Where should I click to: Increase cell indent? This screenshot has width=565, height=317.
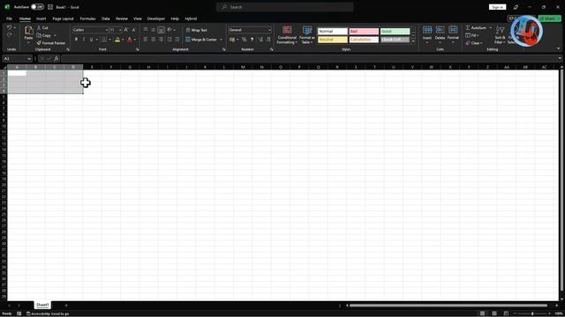177,40
